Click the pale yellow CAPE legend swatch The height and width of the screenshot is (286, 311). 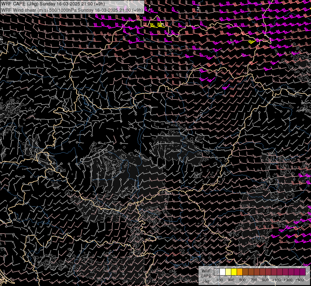coord(228,272)
